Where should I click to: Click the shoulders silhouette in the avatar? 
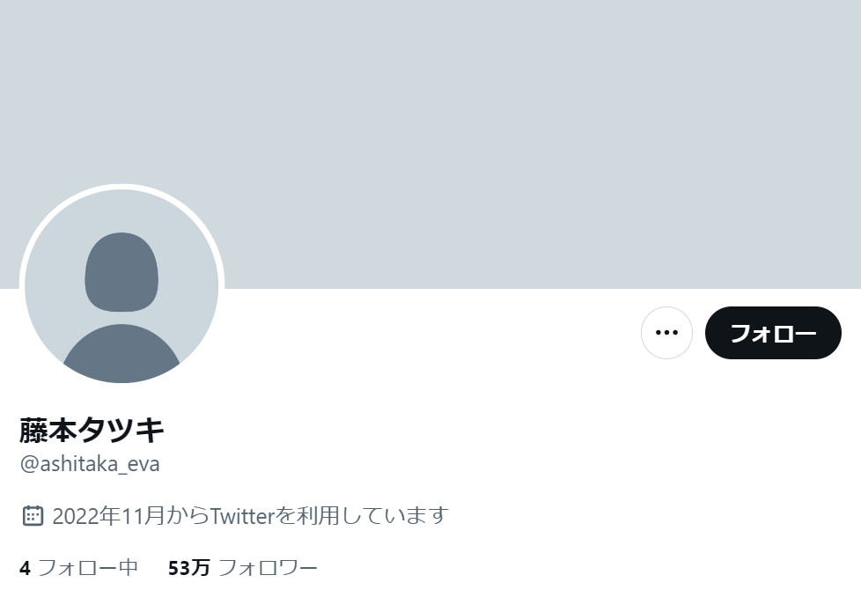(121, 353)
